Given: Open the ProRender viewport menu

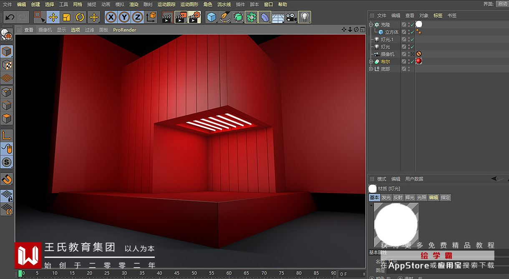Looking at the screenshot, I should 124,30.
